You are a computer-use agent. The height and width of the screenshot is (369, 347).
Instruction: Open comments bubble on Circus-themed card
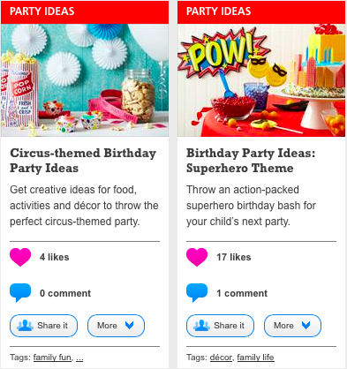(20, 293)
